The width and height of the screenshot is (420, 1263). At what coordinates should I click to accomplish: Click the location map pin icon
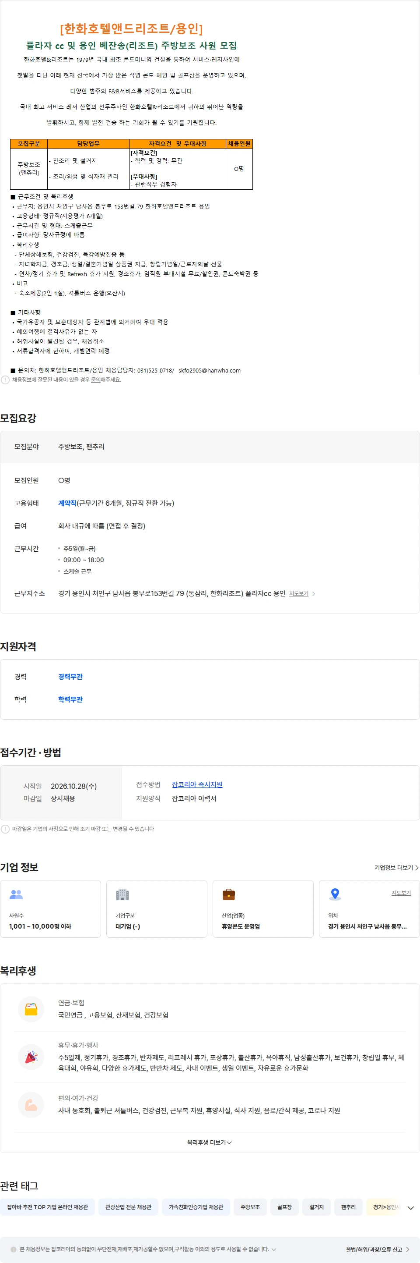335,894
